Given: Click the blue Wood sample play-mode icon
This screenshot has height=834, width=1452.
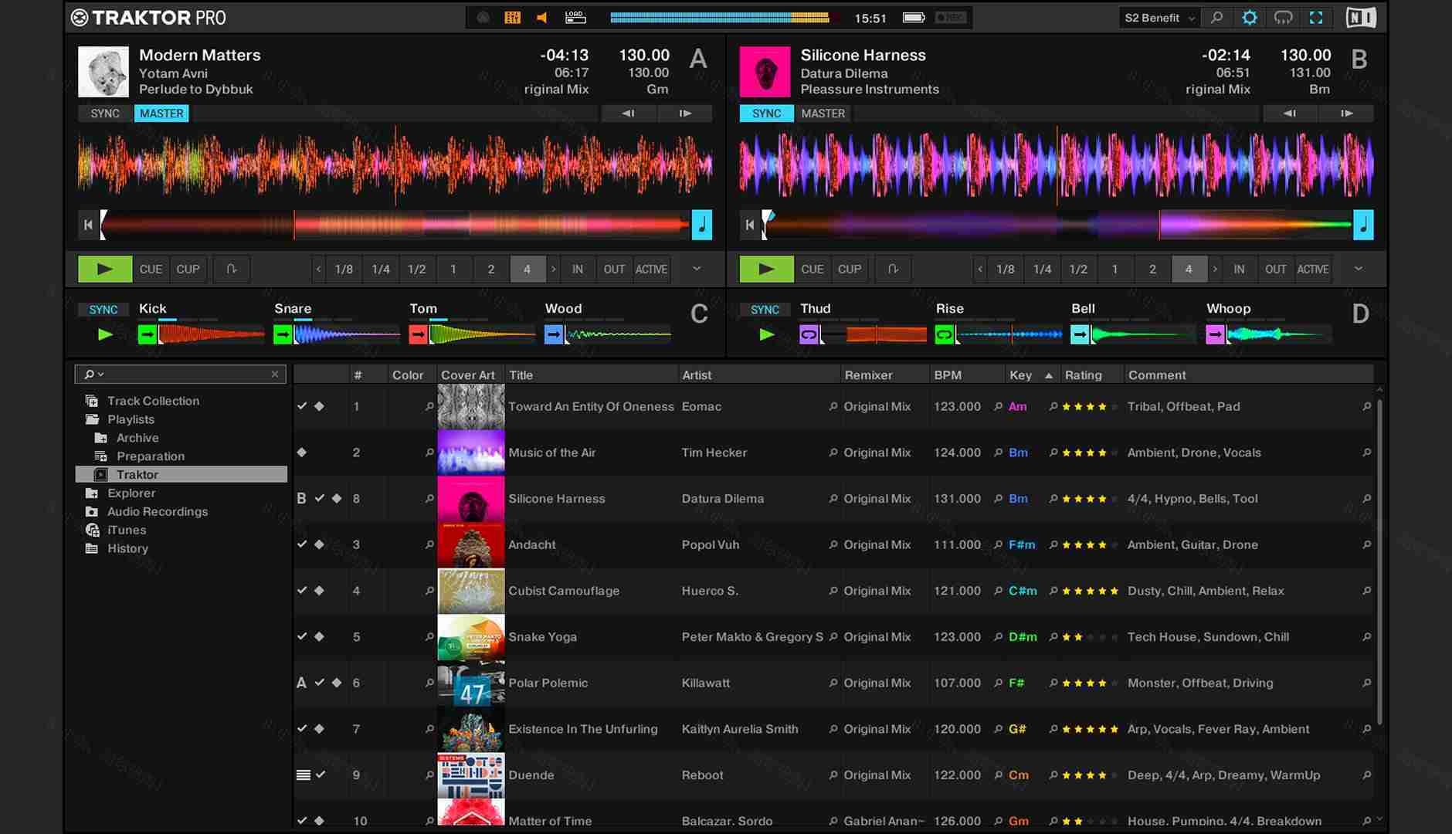Looking at the screenshot, I should (x=553, y=334).
